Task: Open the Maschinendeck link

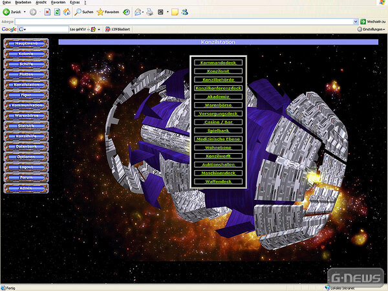Action: point(219,173)
